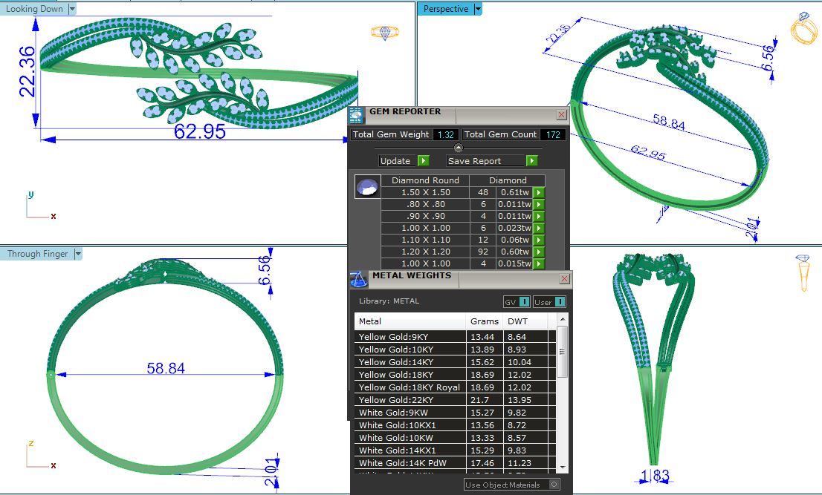The width and height of the screenshot is (822, 495).
Task: Select the Diamond Round gem thumbnail
Action: coord(368,187)
